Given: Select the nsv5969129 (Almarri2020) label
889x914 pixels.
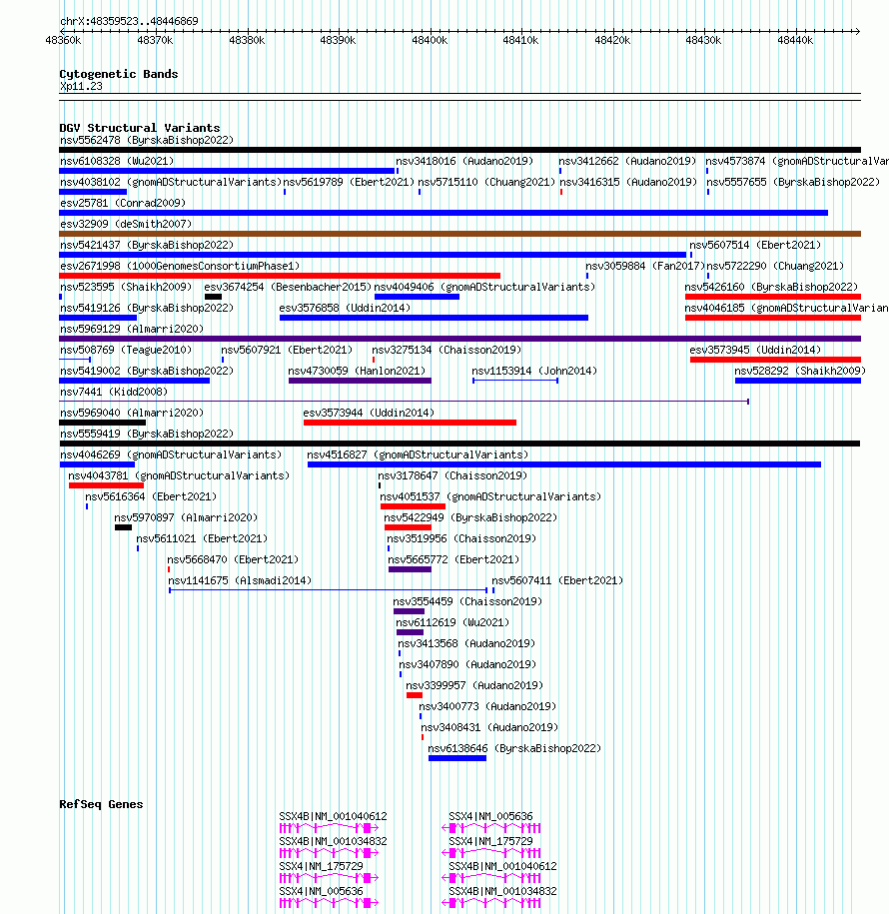Looking at the screenshot, I should [x=132, y=330].
